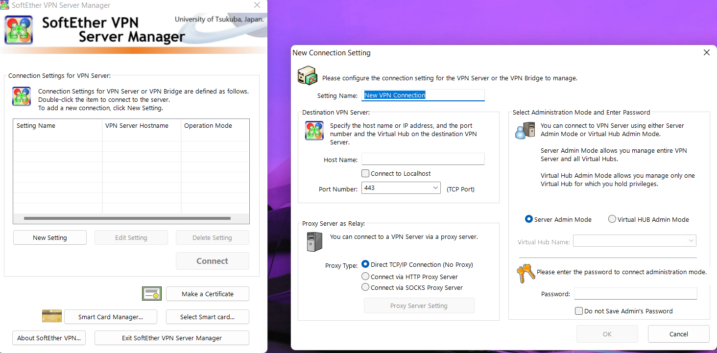717x353 pixels.
Task: Select the Virtual HUB Admin Mode radio button
Action: point(612,219)
